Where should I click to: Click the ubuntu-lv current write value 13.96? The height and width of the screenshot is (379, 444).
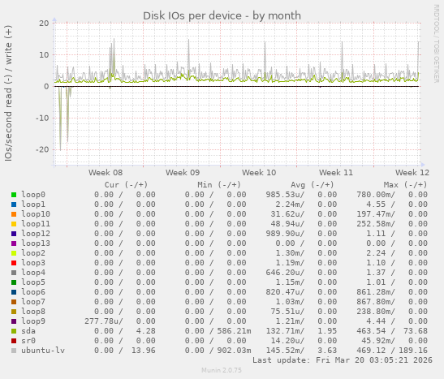[144, 351]
